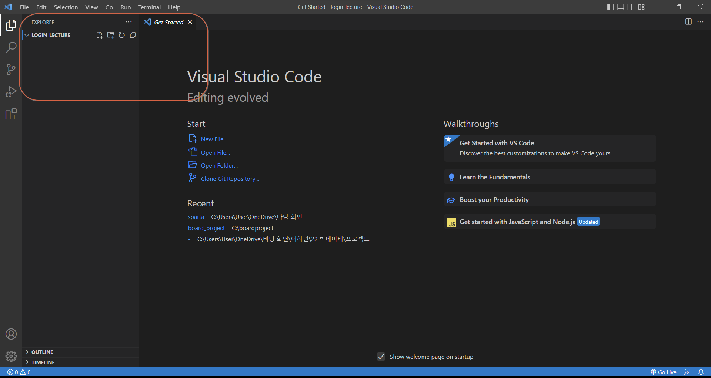Open Learn the Fundamentals walkthrough
Image resolution: width=711 pixels, height=378 pixels.
click(x=550, y=177)
